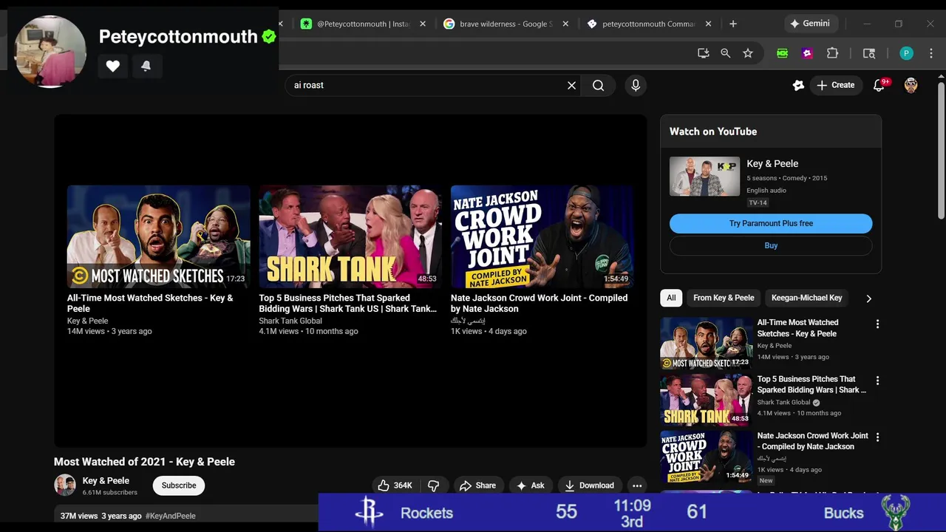This screenshot has width=946, height=532.
Task: Click the endscreen title Top 5 Business Pitches
Action: coord(347,303)
